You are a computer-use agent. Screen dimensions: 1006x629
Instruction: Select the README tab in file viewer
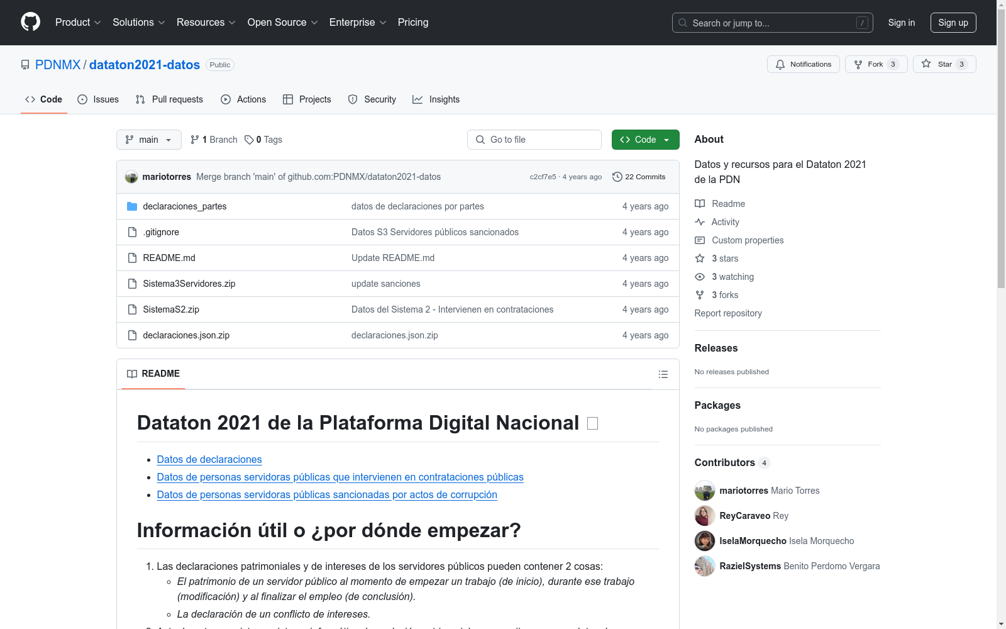tap(153, 374)
